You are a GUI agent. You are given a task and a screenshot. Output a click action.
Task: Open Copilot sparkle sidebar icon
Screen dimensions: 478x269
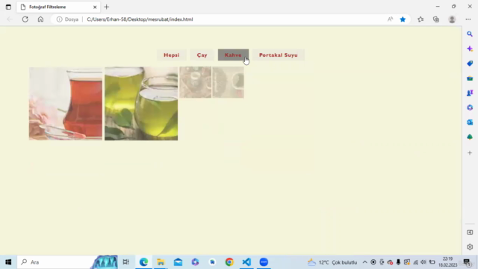(x=470, y=49)
